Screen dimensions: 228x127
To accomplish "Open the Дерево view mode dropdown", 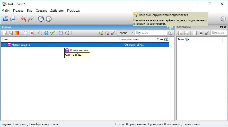I will pyautogui.click(x=125, y=33).
